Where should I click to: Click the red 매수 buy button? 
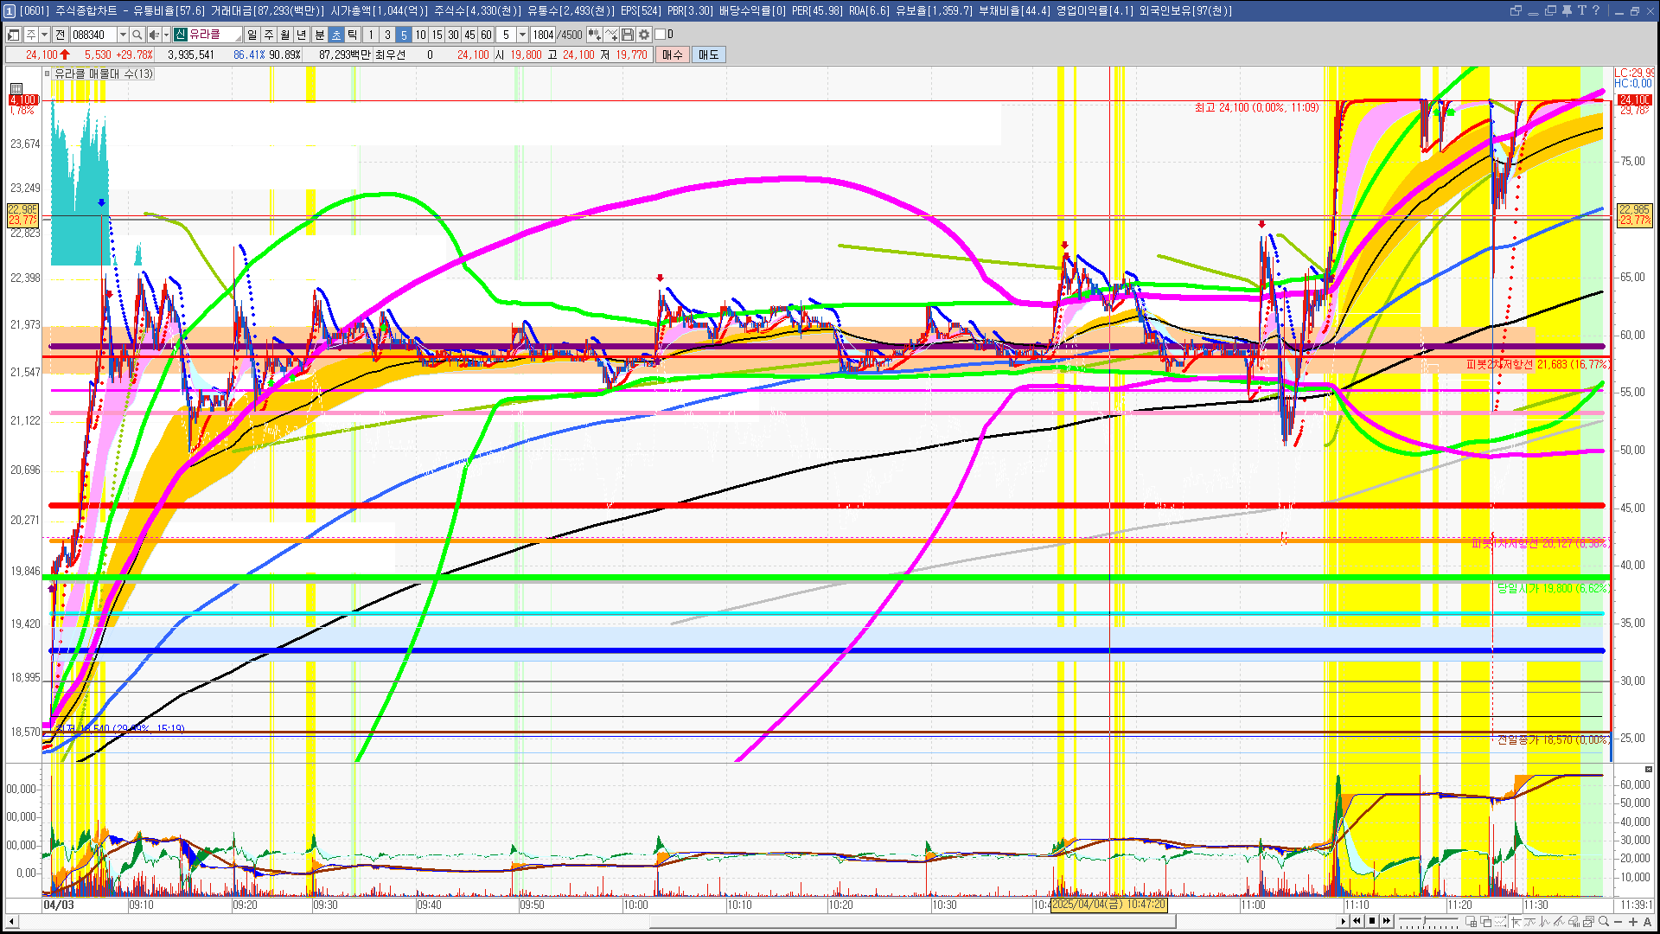click(x=673, y=54)
